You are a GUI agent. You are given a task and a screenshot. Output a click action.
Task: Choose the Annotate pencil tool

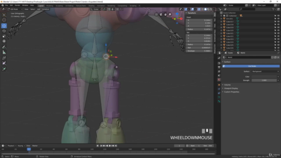4,47
